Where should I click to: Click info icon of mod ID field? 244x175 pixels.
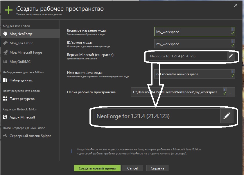(233, 41)
